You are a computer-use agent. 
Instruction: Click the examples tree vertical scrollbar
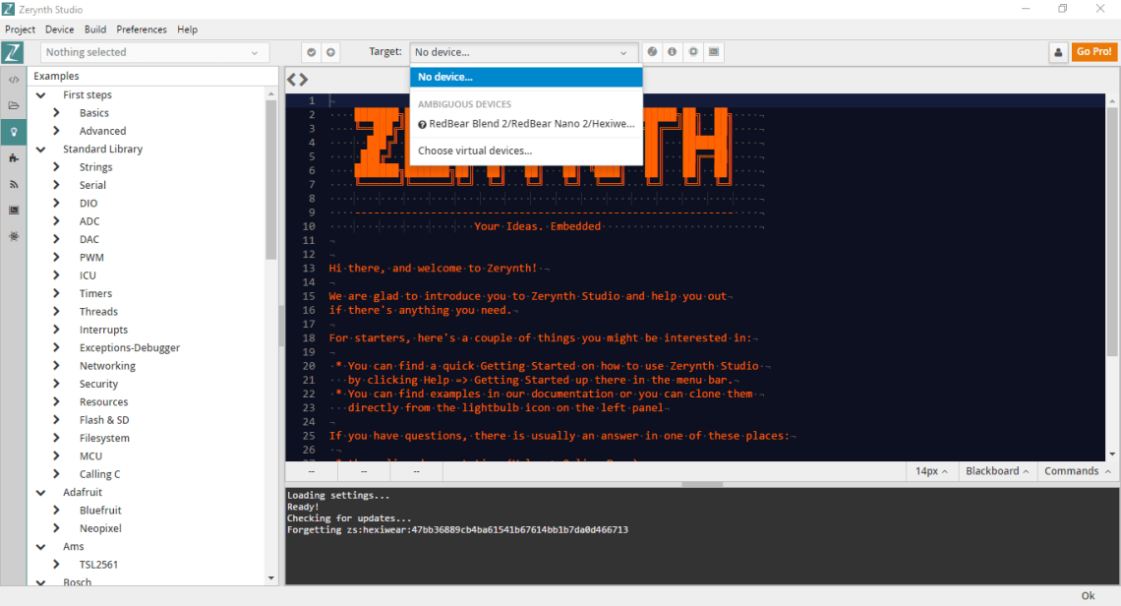pyautogui.click(x=271, y=180)
